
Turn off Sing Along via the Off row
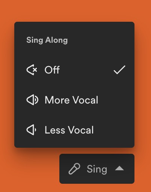pos(74,70)
